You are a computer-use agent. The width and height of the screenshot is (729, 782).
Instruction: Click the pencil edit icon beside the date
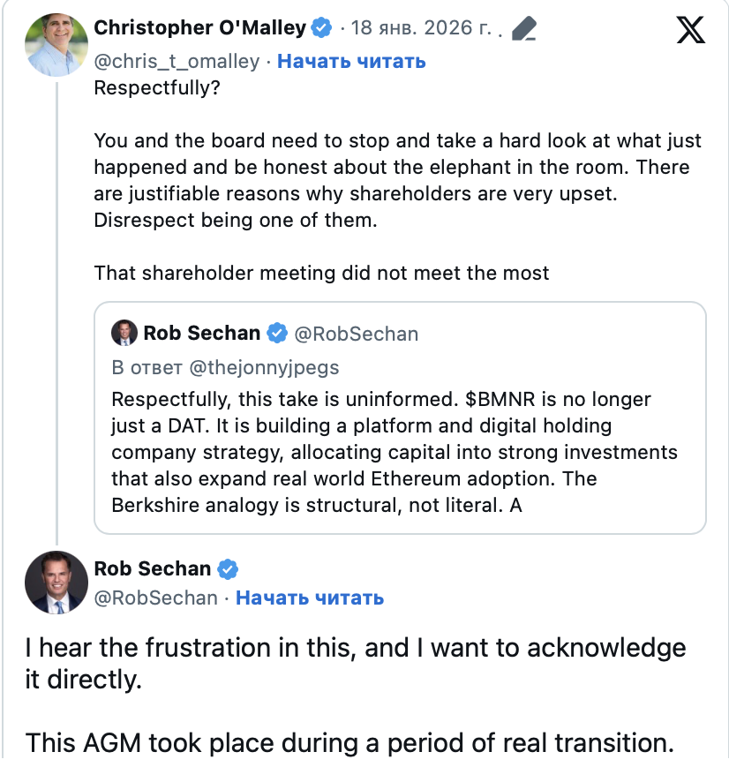click(x=523, y=29)
